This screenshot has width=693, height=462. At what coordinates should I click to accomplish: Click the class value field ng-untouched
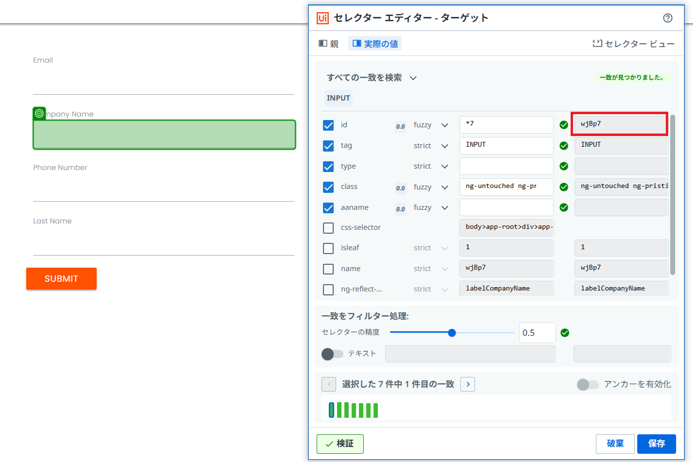point(507,187)
